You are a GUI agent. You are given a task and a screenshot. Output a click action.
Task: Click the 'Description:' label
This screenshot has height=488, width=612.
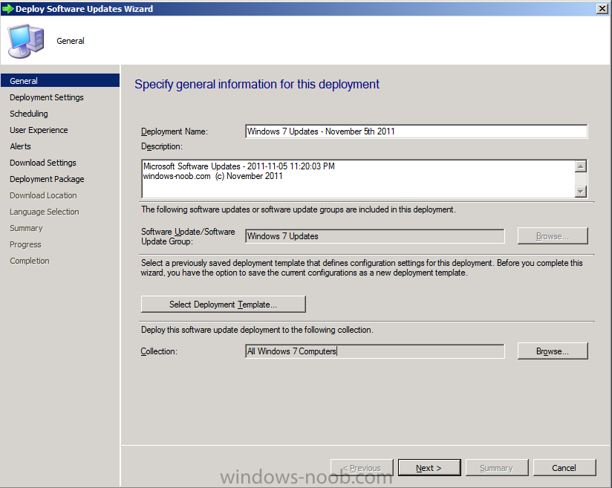point(162,146)
